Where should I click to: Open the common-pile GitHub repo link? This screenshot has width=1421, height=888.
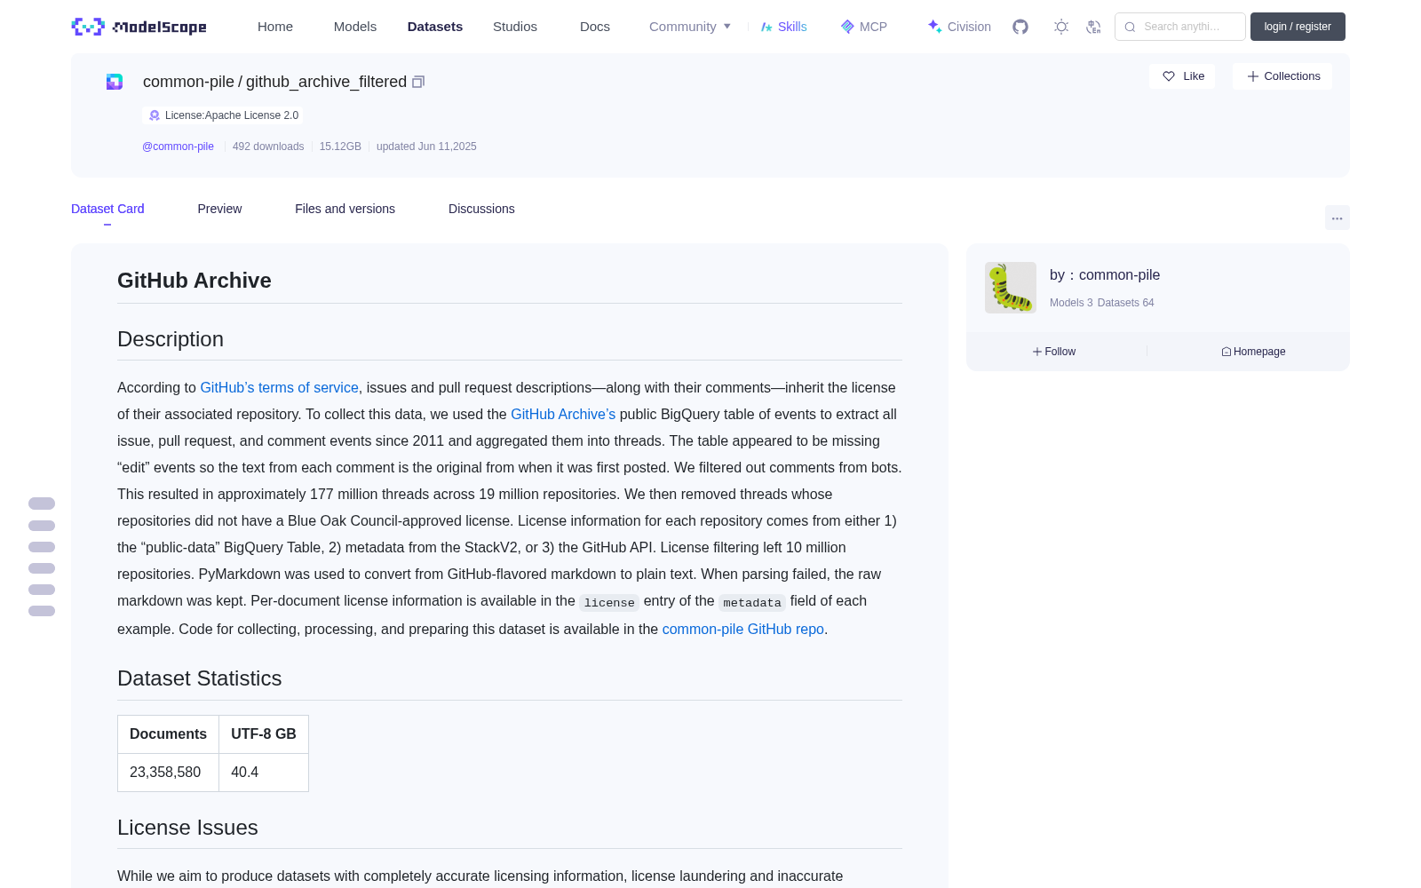(x=743, y=629)
